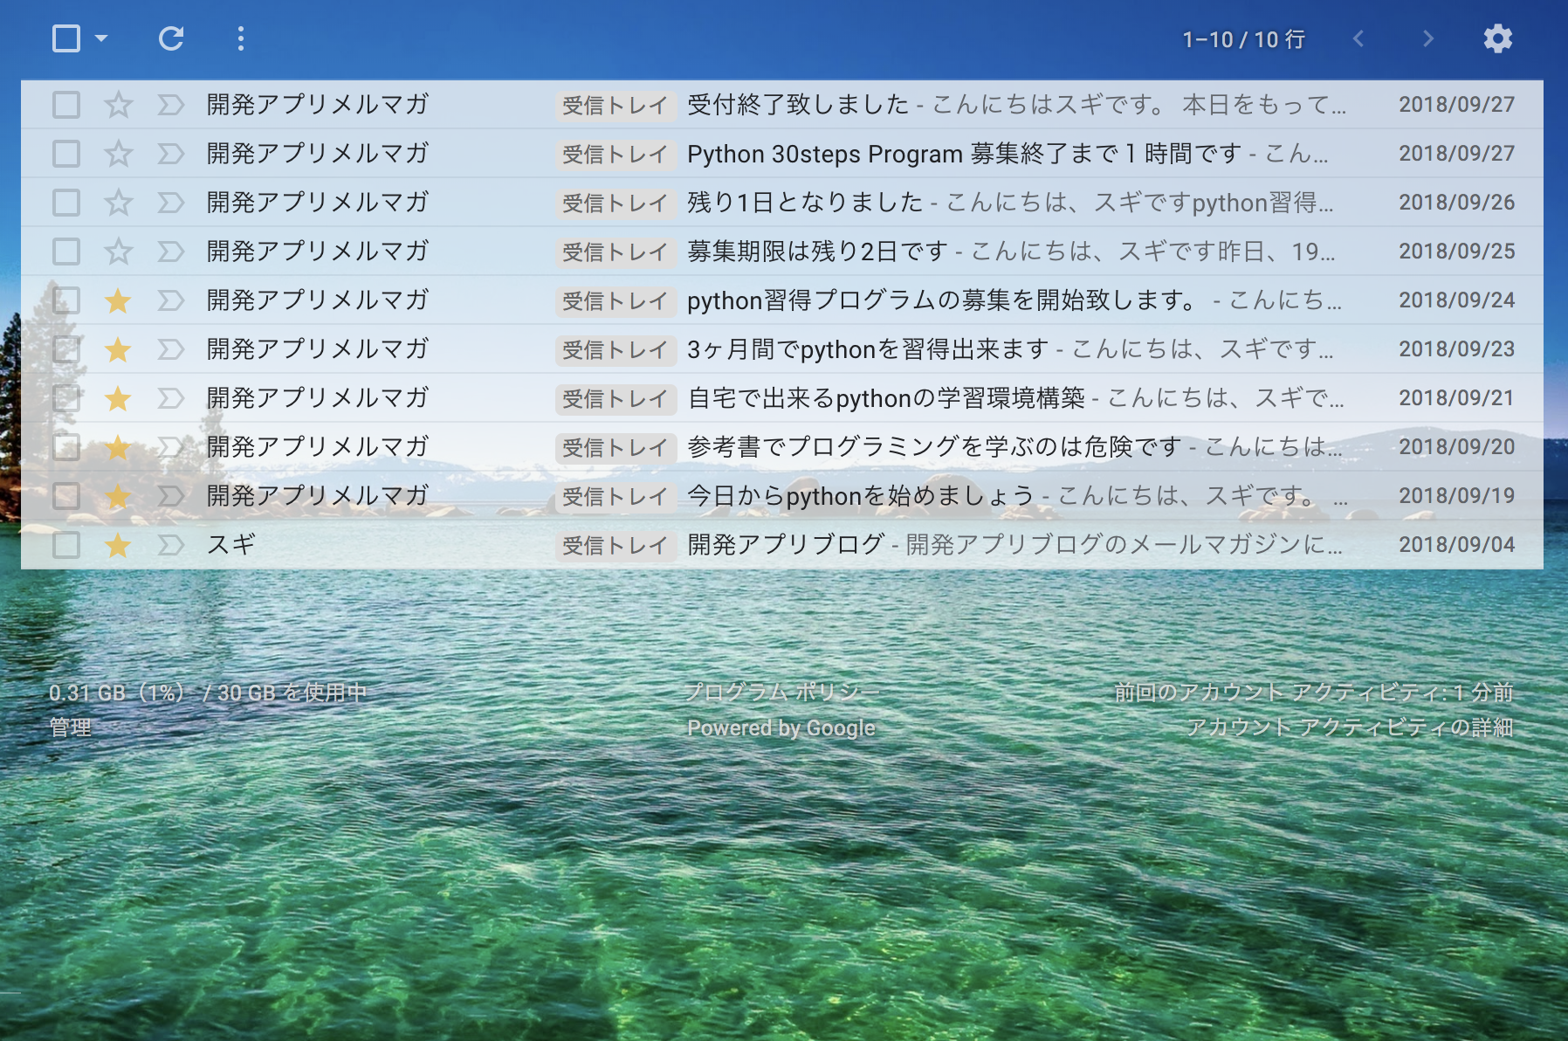Open email with subject 受付終了致しました
This screenshot has width=1568, height=1041.
[x=798, y=105]
